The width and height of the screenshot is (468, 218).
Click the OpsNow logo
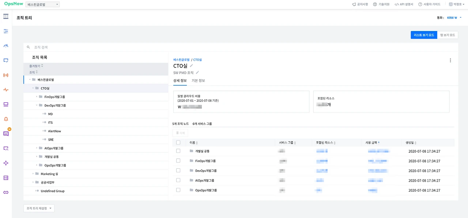pos(14,4)
